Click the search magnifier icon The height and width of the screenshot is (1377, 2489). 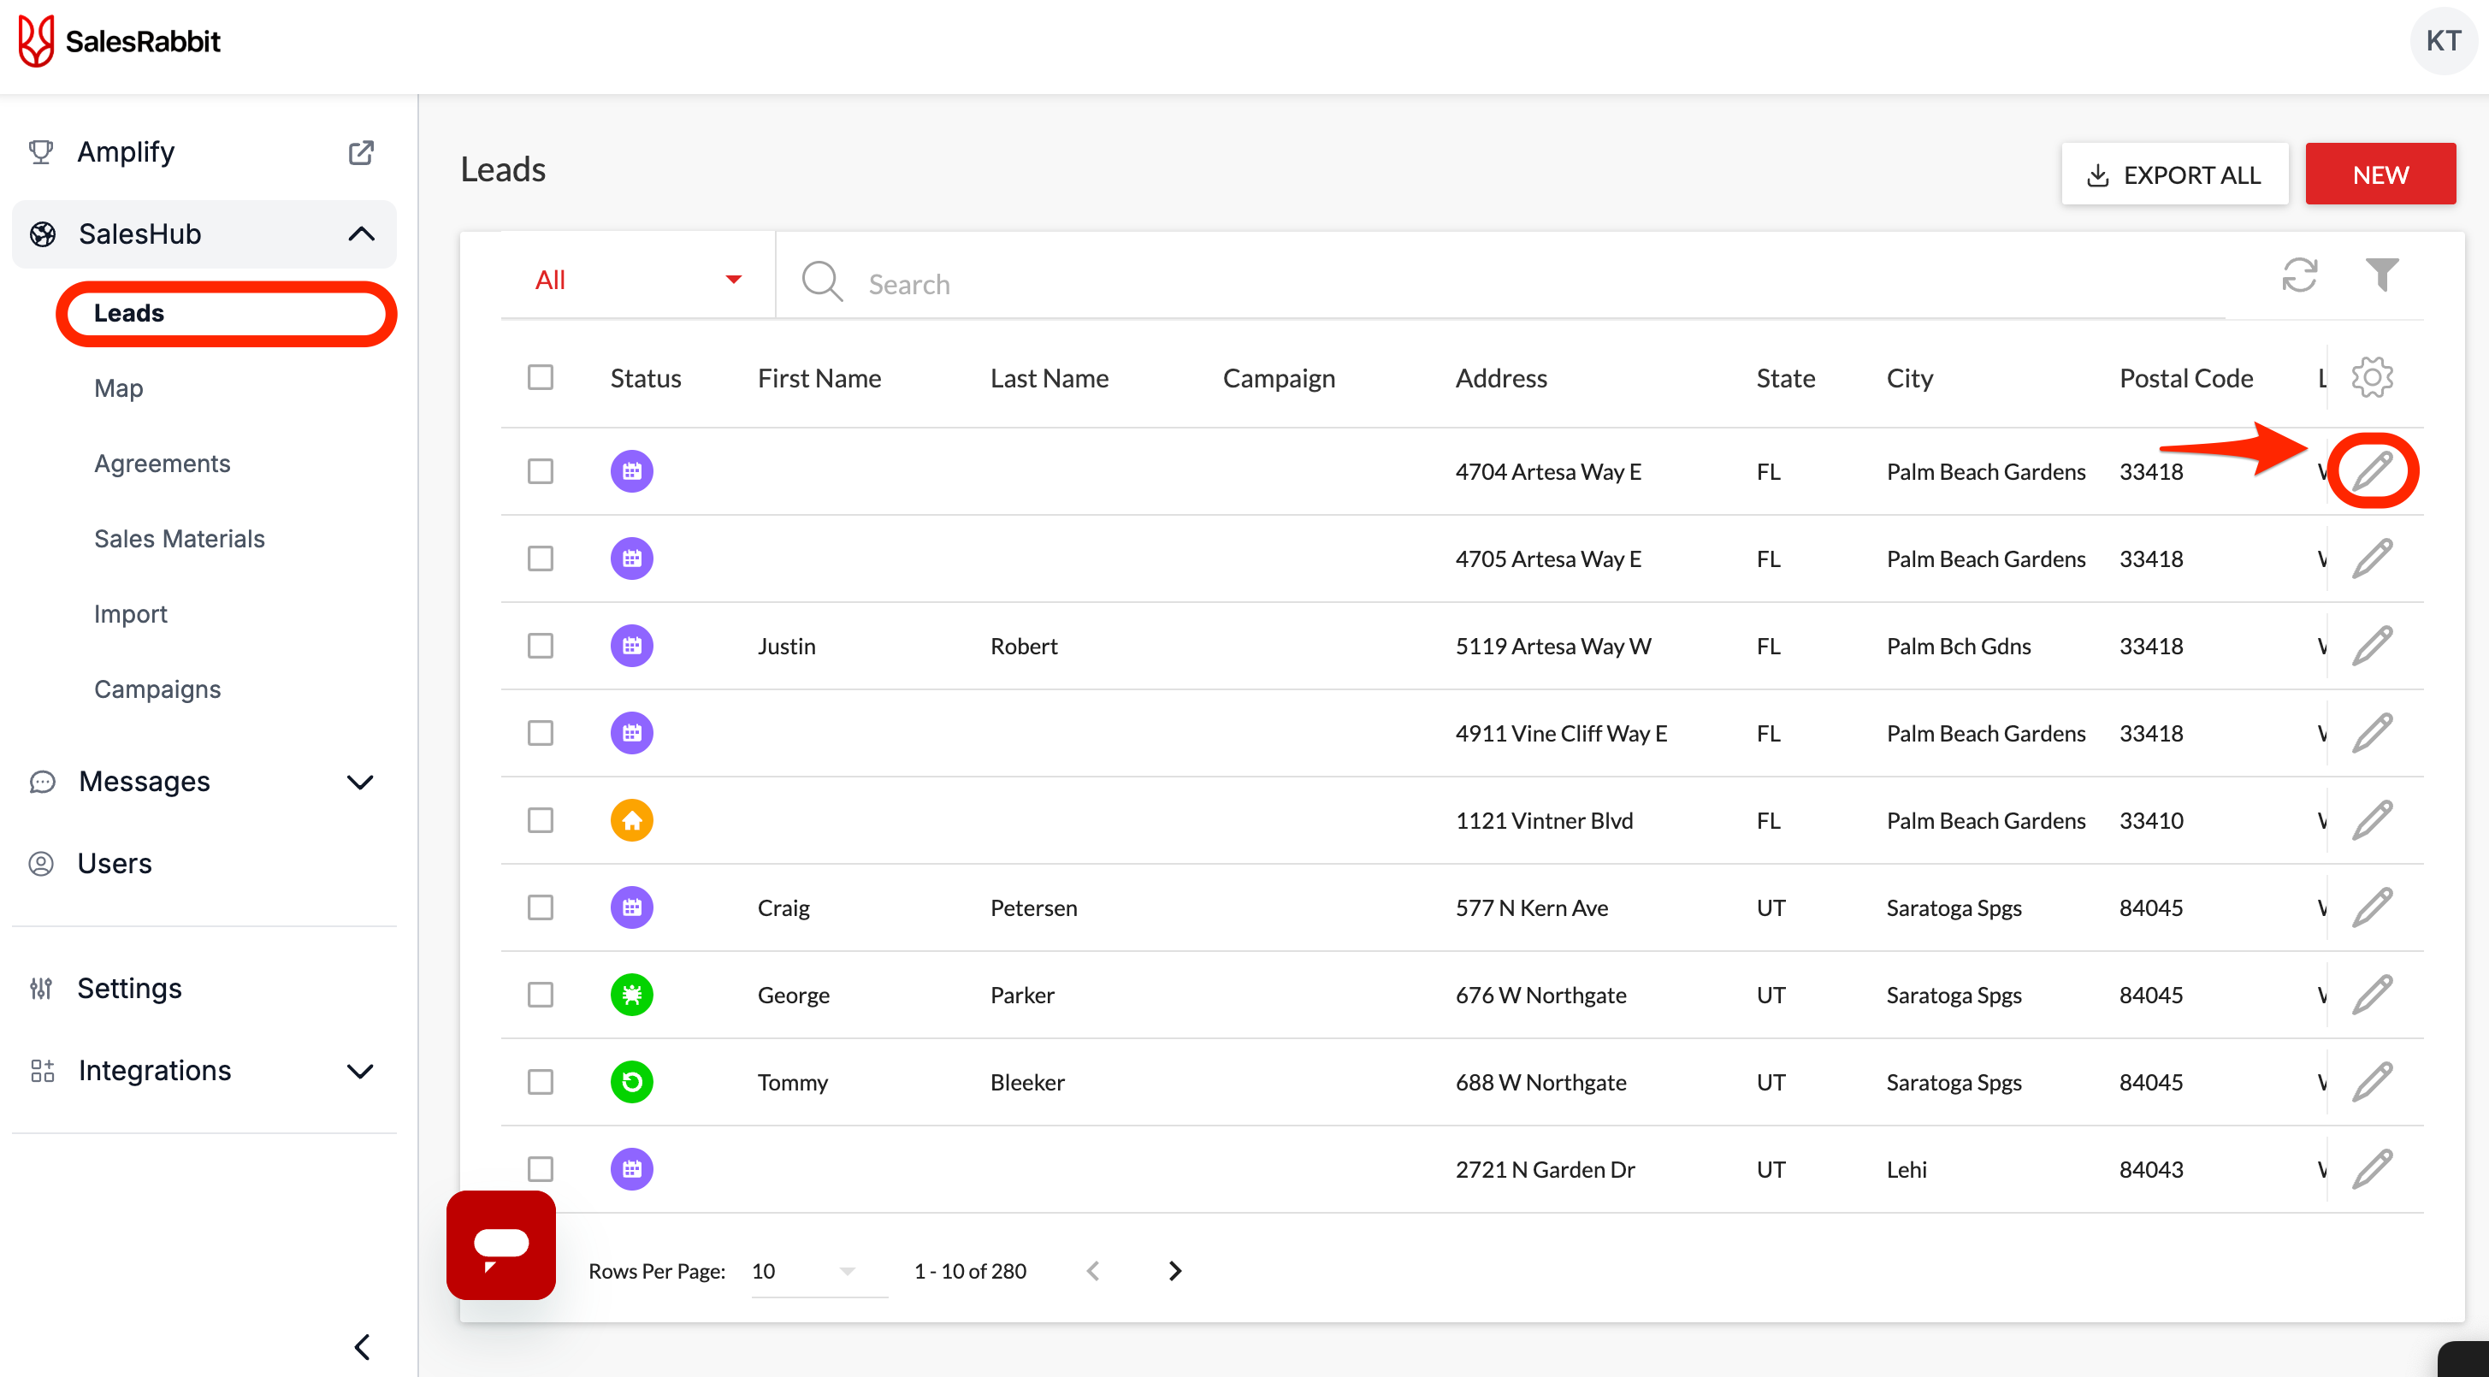point(822,281)
